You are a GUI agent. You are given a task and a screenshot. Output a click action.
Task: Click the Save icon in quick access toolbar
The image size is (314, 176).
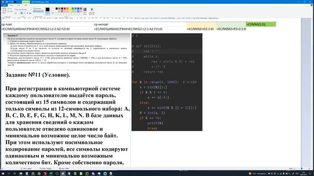tap(7, 2)
